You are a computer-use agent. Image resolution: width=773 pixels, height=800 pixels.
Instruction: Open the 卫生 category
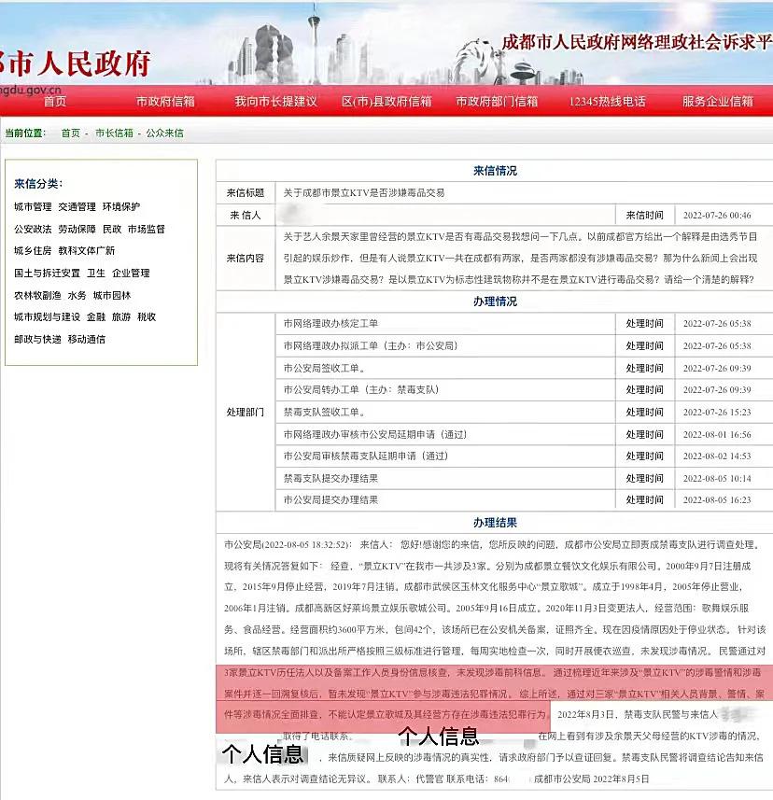[x=96, y=273]
